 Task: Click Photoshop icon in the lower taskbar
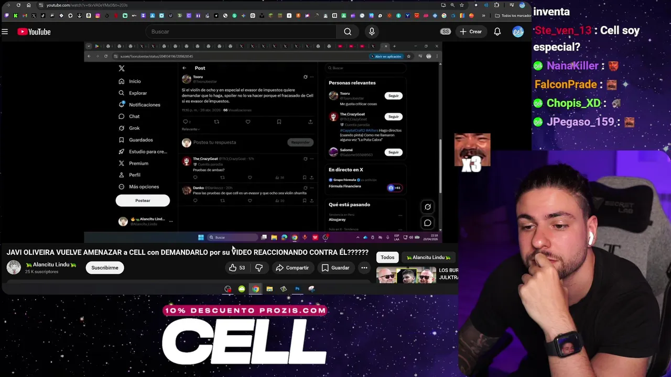[x=297, y=289]
